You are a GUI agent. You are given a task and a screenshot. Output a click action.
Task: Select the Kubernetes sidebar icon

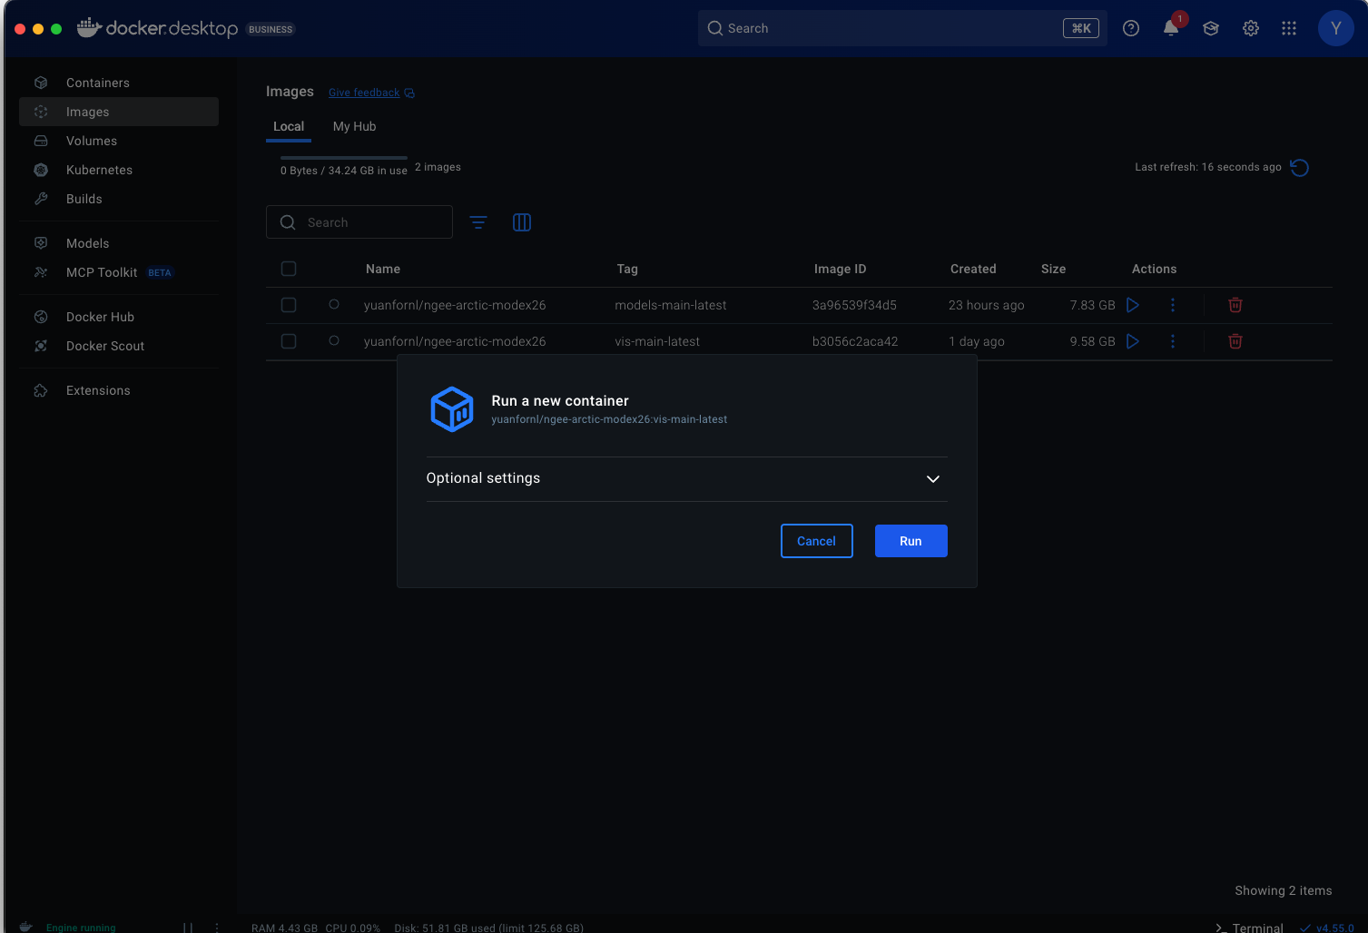41,170
